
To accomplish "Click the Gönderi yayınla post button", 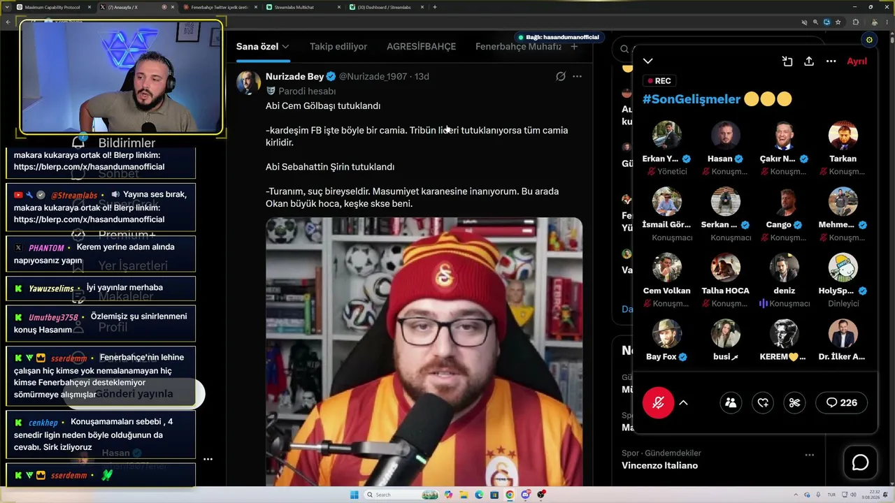I will coord(133,393).
